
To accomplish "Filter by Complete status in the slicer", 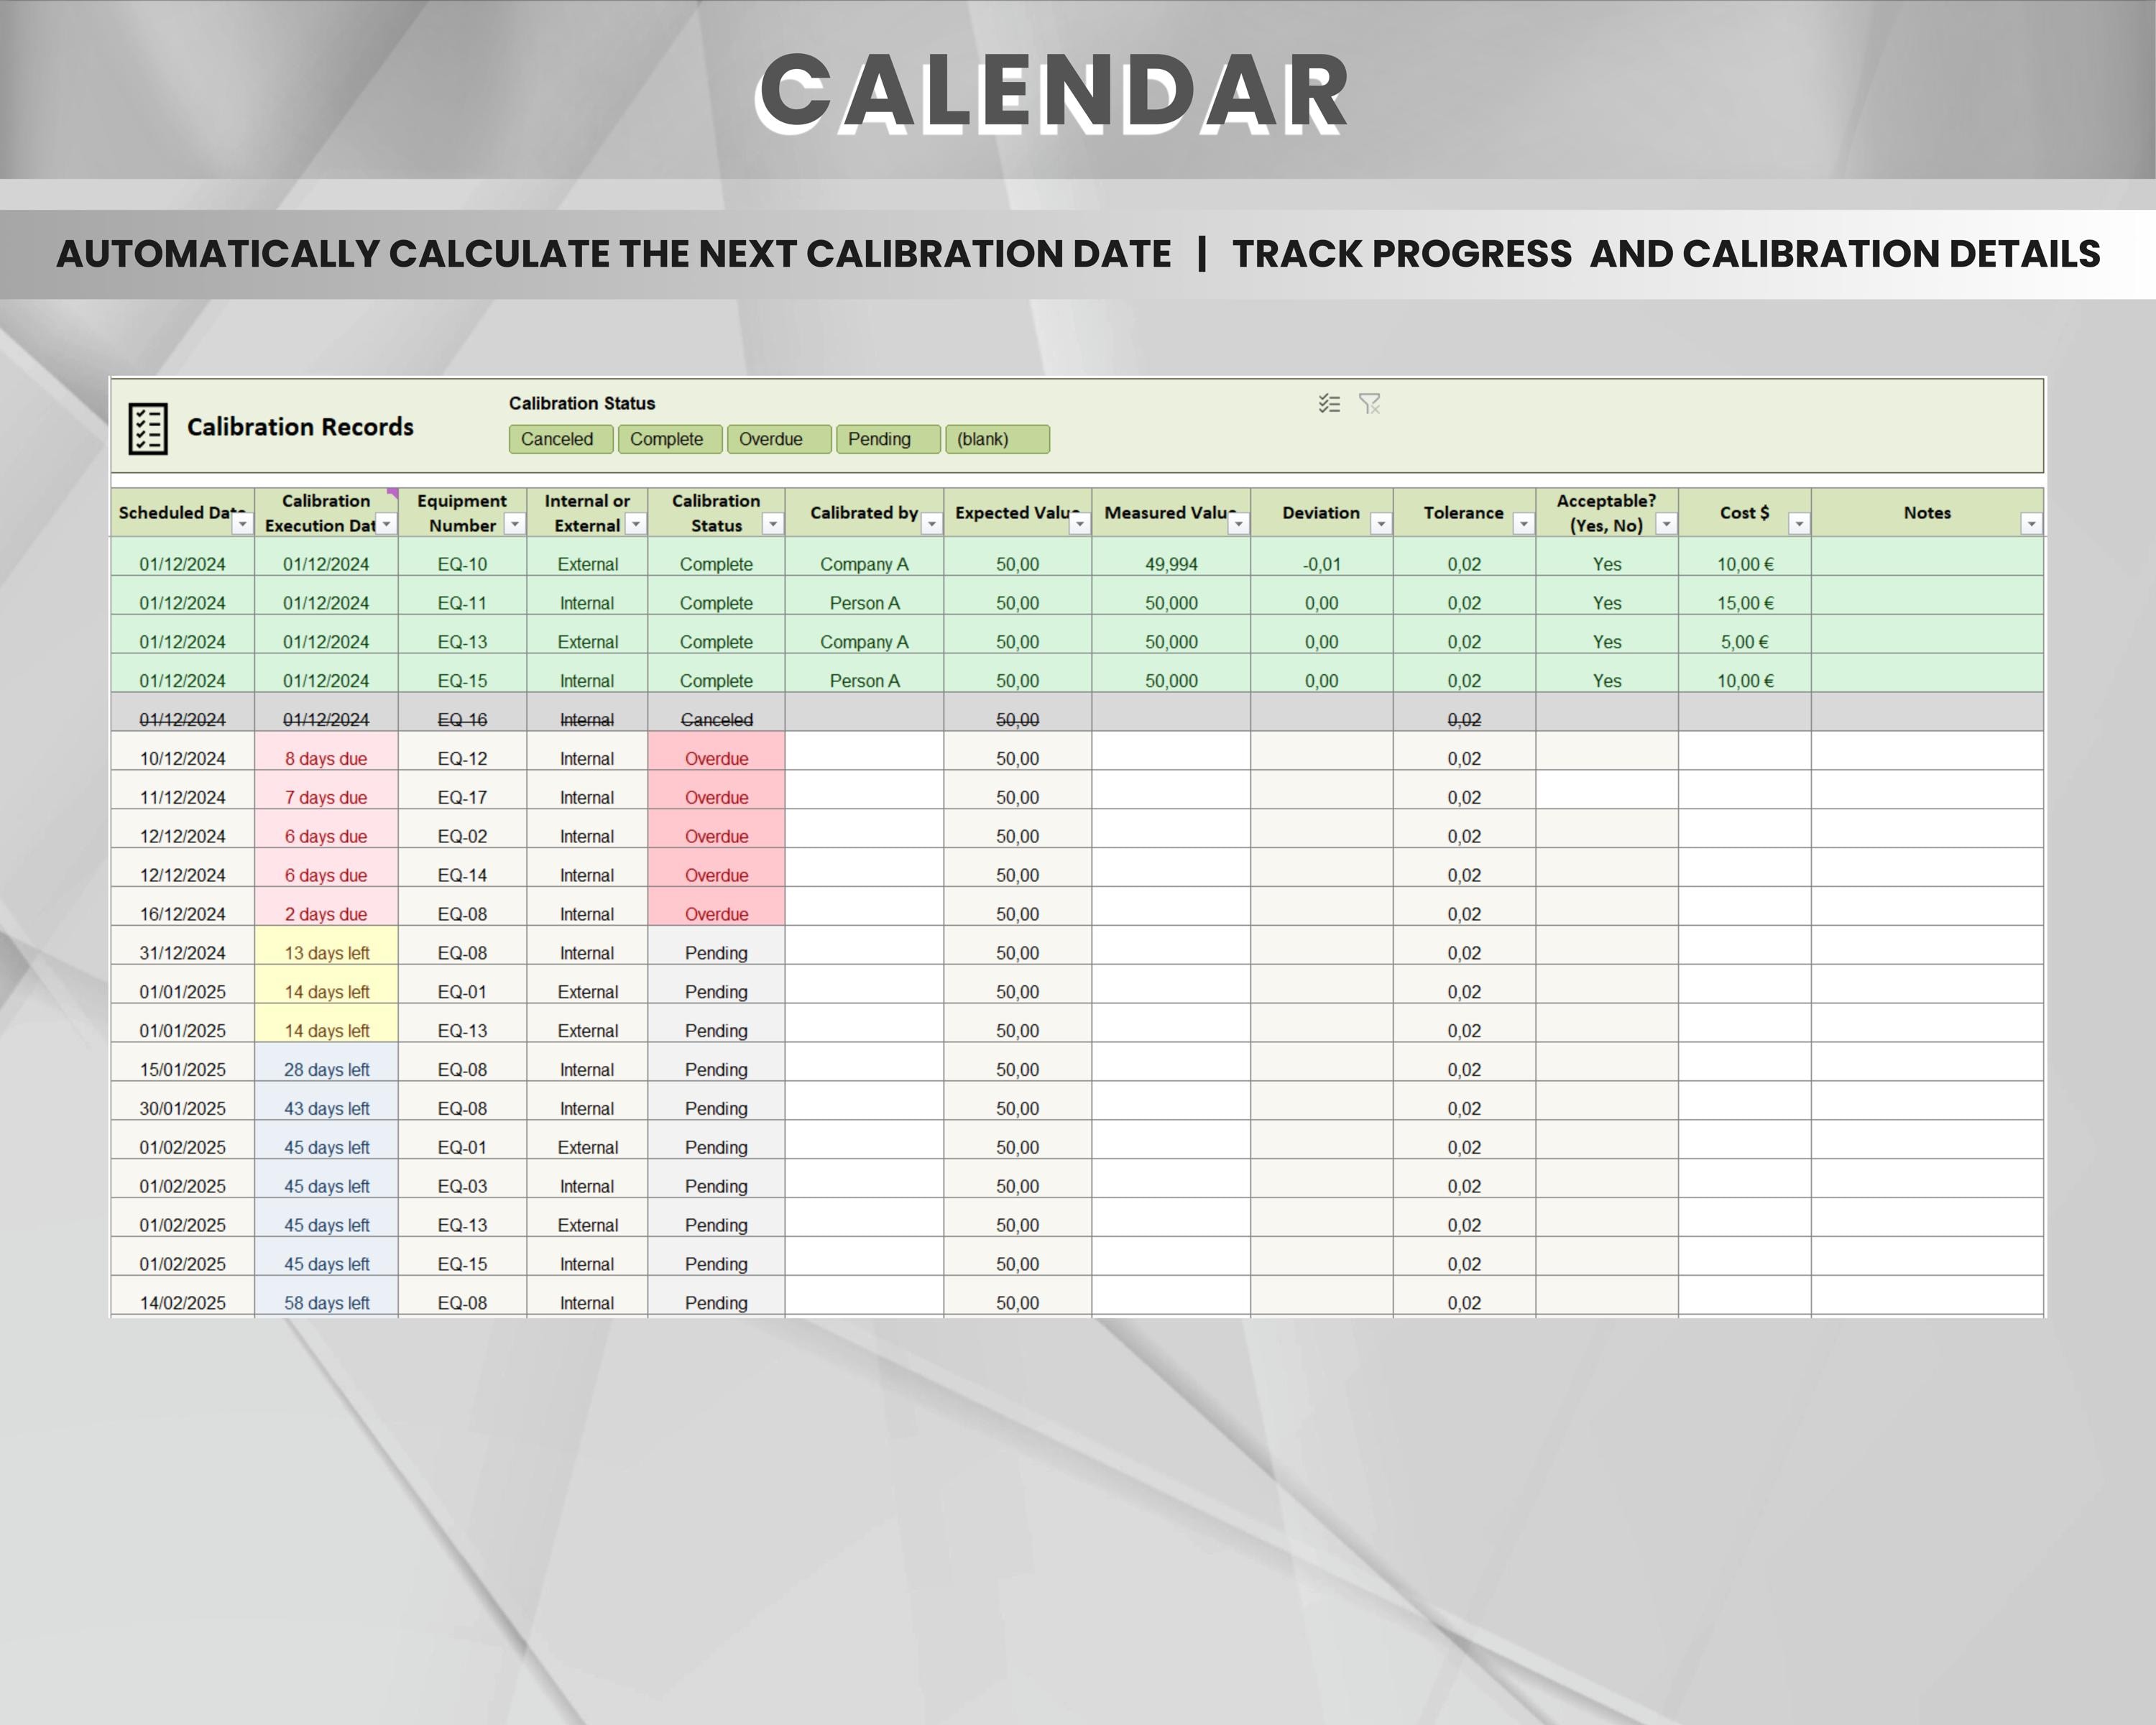I will [670, 439].
